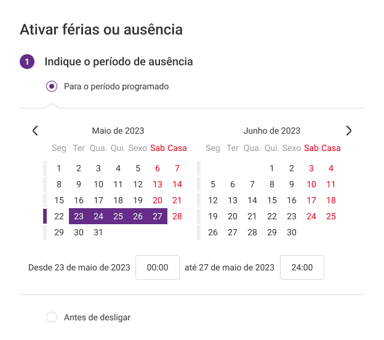
Task: Click the end time field showing 24:00
Action: (x=302, y=267)
